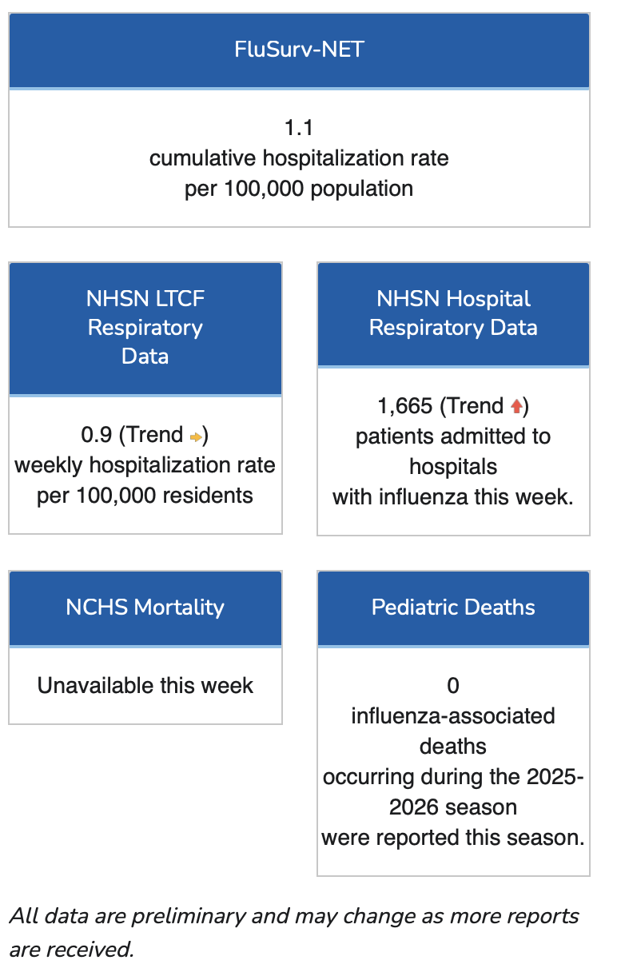Click 'per 100,000 population' text
625x980 pixels.
pos(299,189)
